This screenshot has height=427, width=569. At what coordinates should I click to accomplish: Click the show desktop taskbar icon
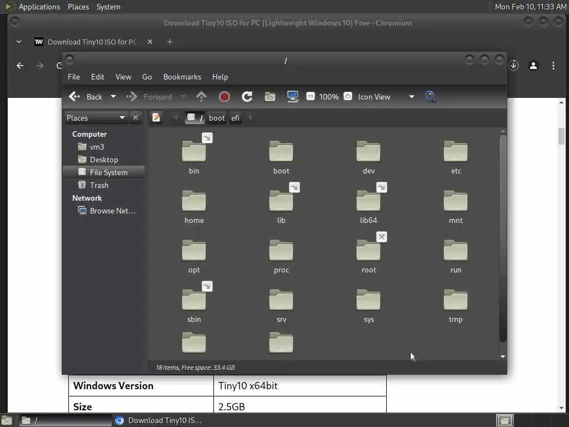(7, 420)
